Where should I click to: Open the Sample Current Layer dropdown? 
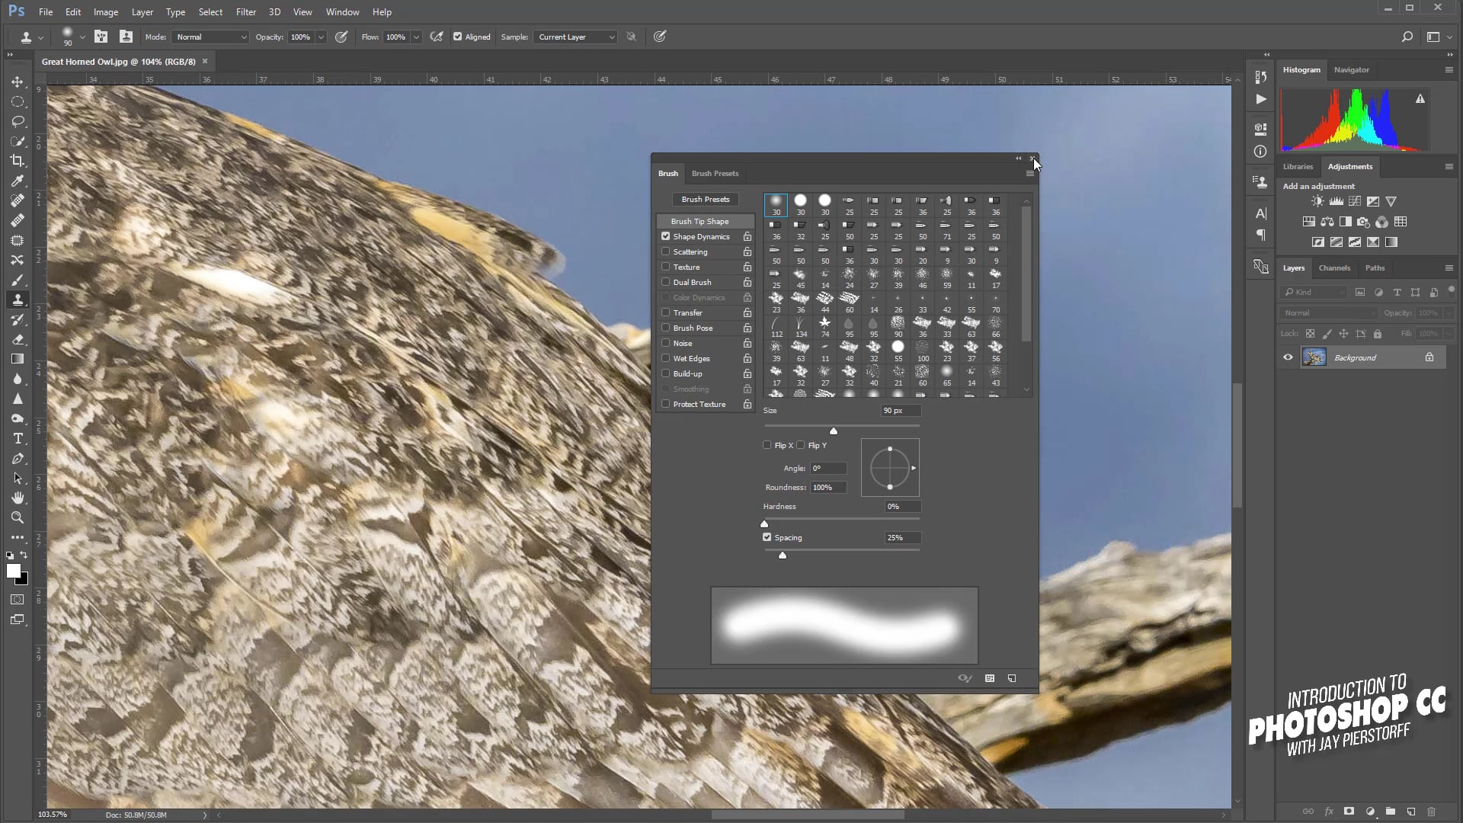click(575, 37)
